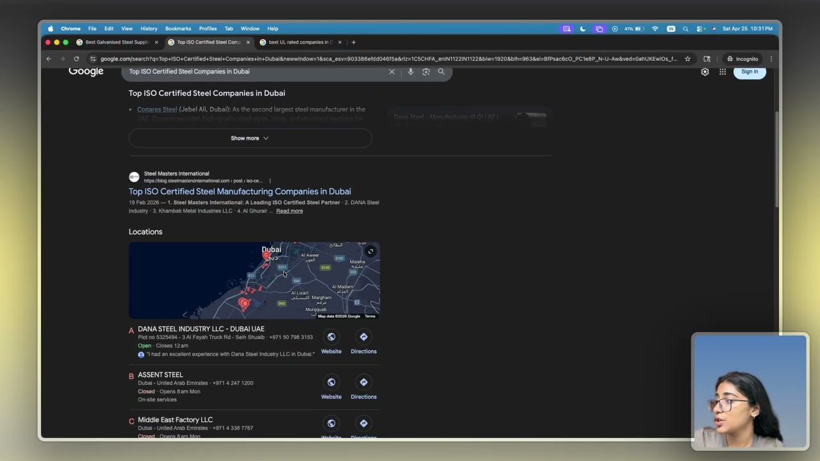Viewport: 820px width, 461px height.
Task: Open options menu for Steel Masters International result
Action: tap(270, 181)
